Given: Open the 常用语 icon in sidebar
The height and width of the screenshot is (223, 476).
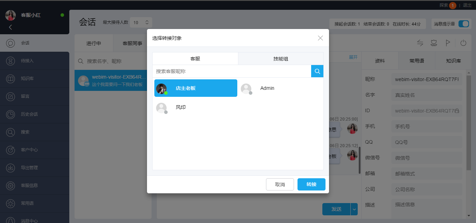Looking at the screenshot, I should pos(10,203).
